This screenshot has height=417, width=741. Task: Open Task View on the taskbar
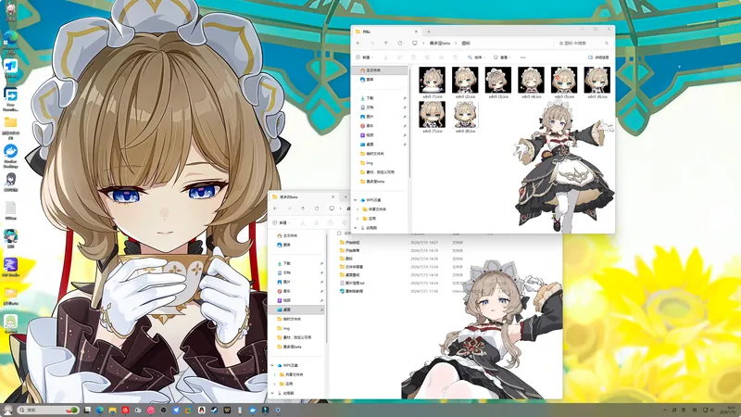[x=87, y=410]
